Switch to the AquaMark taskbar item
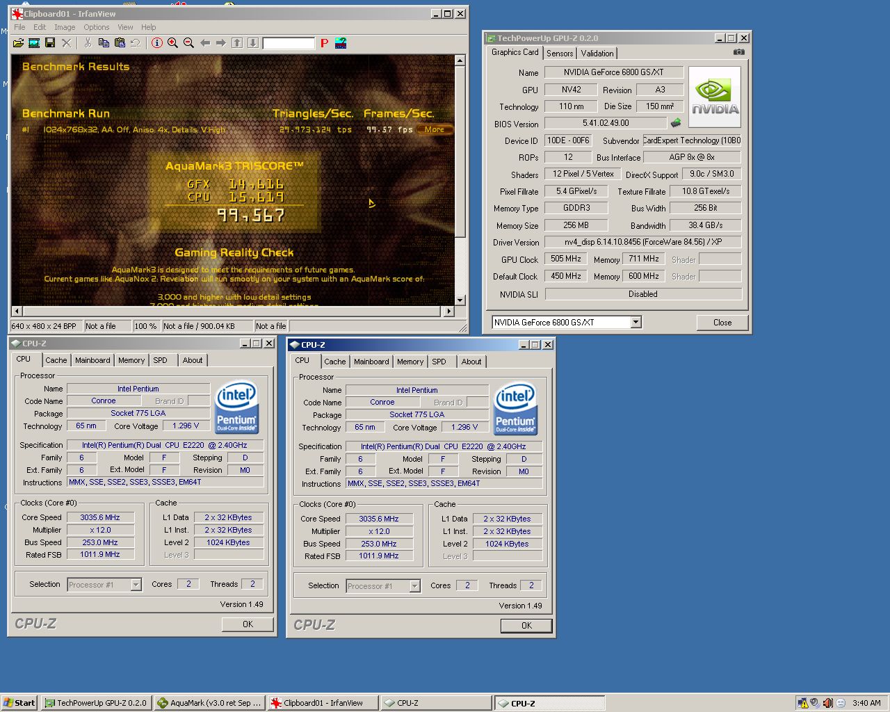 tap(209, 703)
